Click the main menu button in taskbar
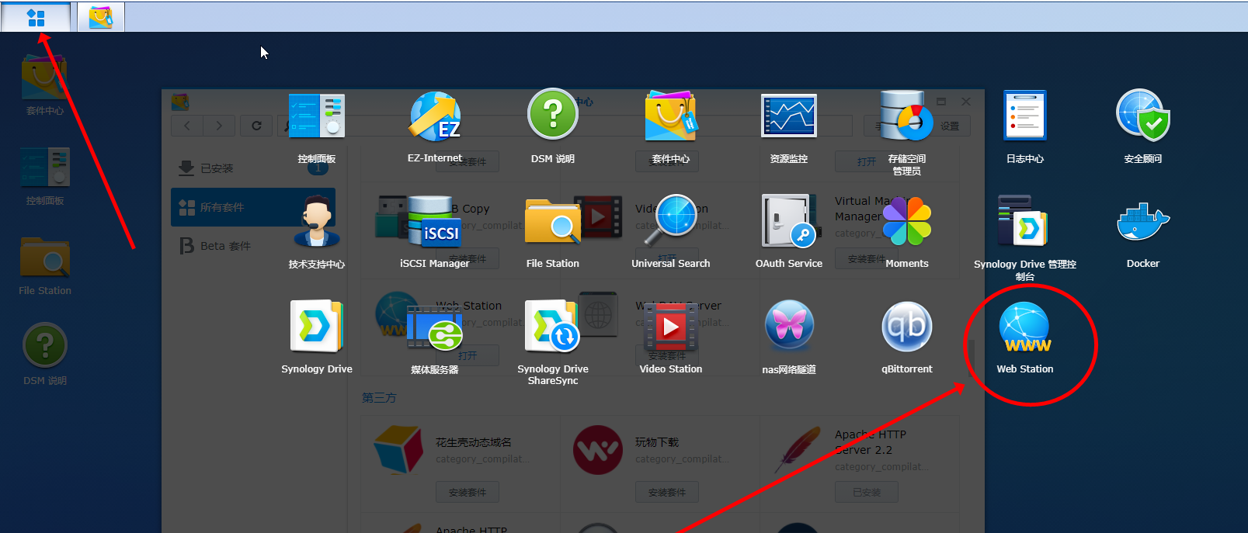This screenshot has height=533, width=1248. pyautogui.click(x=36, y=17)
